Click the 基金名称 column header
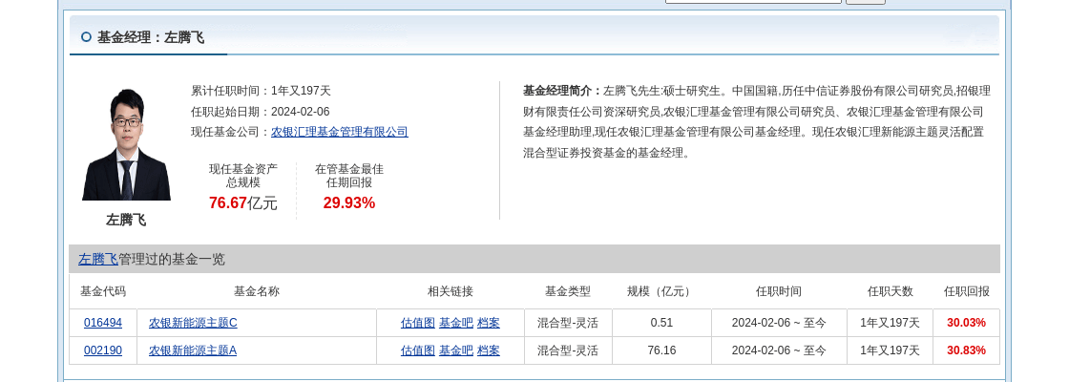This screenshot has width=1069, height=382. click(257, 291)
